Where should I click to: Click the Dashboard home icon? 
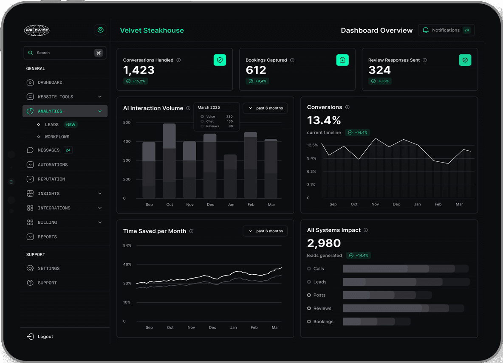click(x=30, y=82)
